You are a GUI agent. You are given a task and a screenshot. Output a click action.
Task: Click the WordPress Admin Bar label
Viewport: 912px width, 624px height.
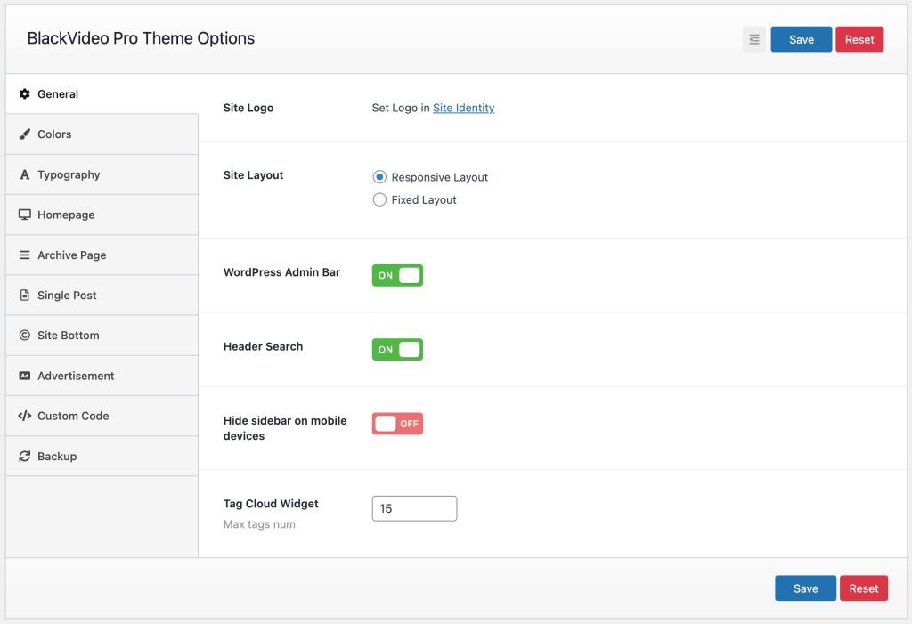(281, 272)
